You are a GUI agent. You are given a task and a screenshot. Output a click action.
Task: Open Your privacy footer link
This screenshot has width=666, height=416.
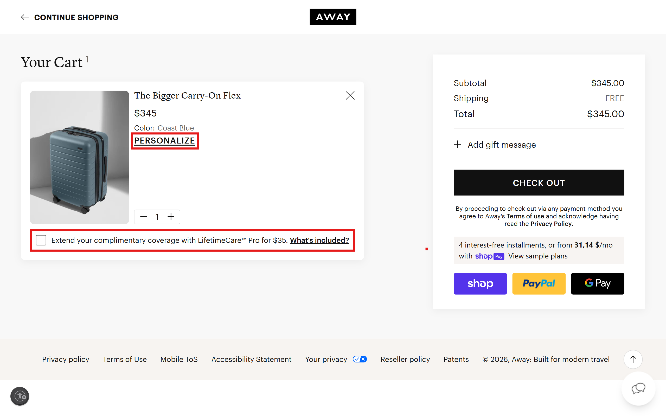coord(326,359)
